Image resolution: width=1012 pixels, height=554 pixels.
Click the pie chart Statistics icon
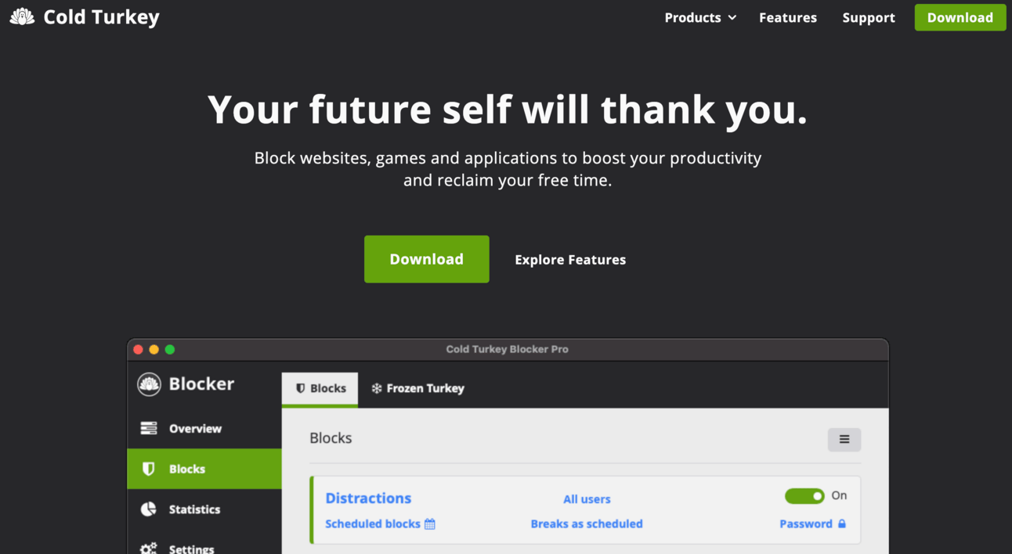(x=148, y=509)
